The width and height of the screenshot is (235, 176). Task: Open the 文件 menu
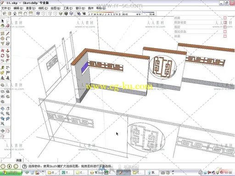coord(6,8)
